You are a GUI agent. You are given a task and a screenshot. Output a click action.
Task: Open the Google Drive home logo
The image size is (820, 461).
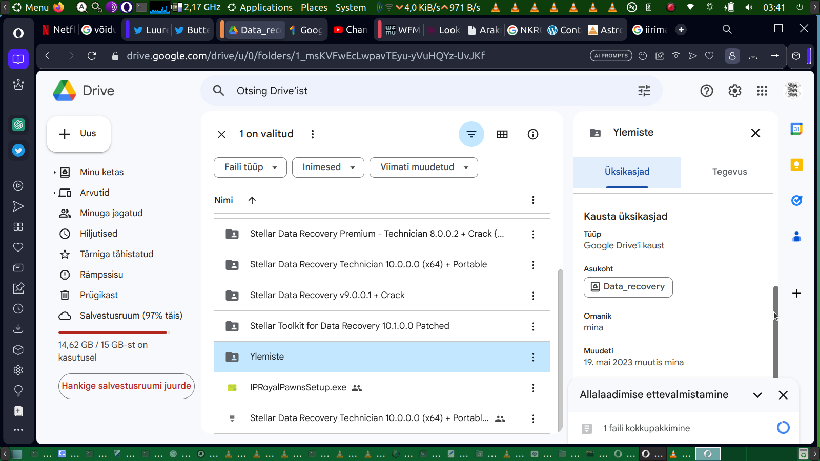[84, 91]
